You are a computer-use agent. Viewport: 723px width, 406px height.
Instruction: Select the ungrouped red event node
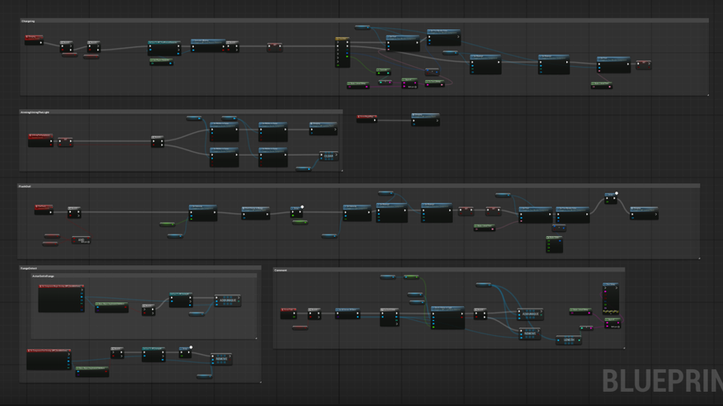pyautogui.click(x=366, y=119)
